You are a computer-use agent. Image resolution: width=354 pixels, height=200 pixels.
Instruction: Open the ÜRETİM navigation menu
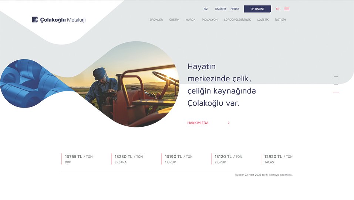tap(174, 20)
